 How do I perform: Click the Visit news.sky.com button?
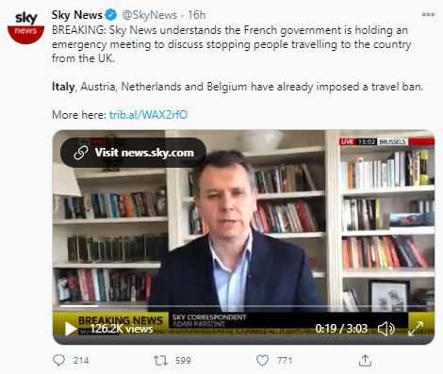click(x=133, y=153)
